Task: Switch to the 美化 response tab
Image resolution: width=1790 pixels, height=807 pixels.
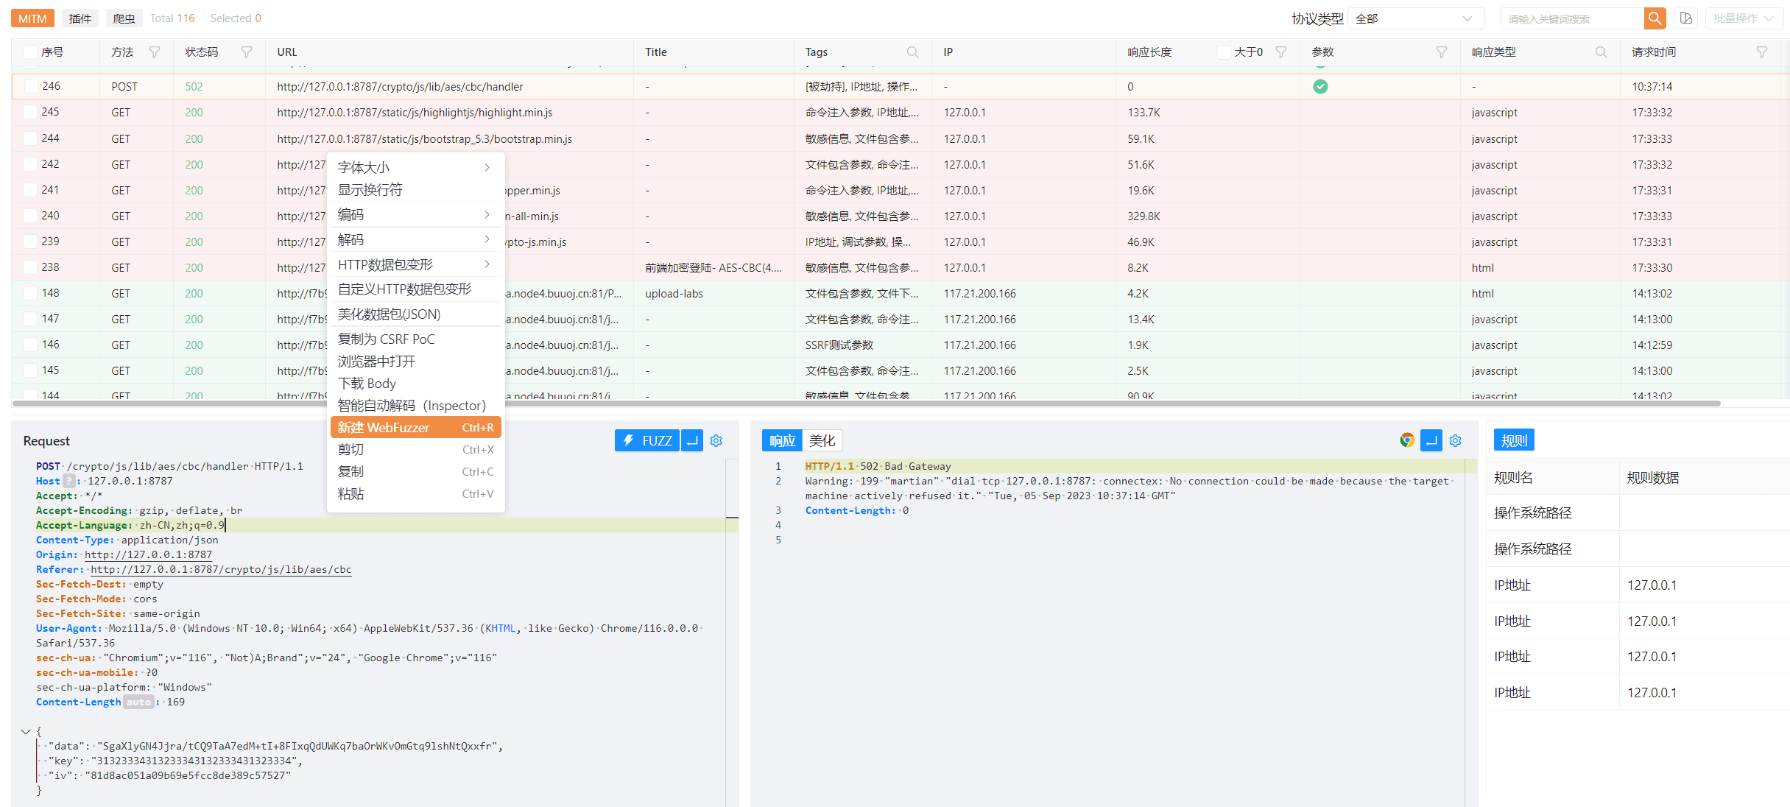Action: [822, 440]
